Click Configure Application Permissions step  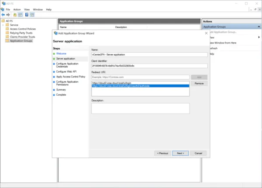[x=67, y=83]
